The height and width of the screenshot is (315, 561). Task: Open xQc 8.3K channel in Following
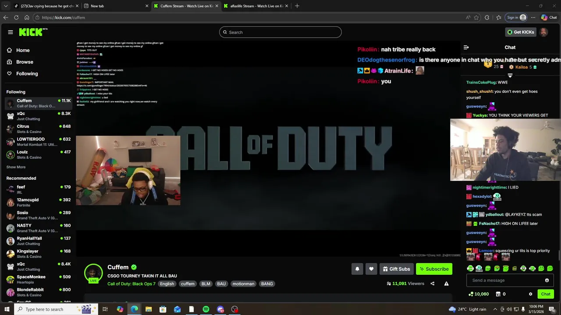click(39, 116)
